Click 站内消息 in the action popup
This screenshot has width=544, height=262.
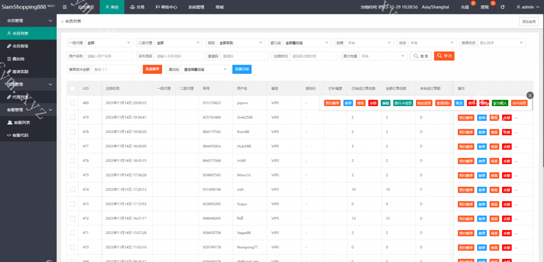[x=519, y=103]
